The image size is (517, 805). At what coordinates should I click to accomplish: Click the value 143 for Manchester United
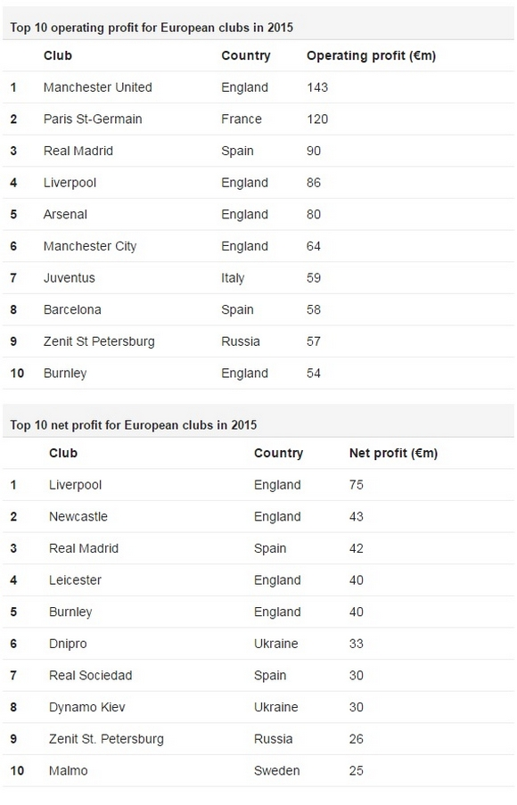pos(317,87)
